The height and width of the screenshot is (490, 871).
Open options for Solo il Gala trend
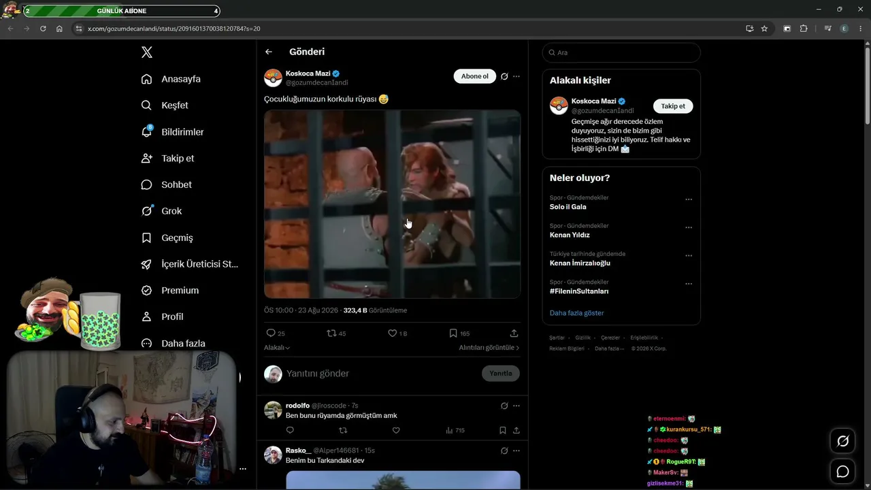click(689, 199)
